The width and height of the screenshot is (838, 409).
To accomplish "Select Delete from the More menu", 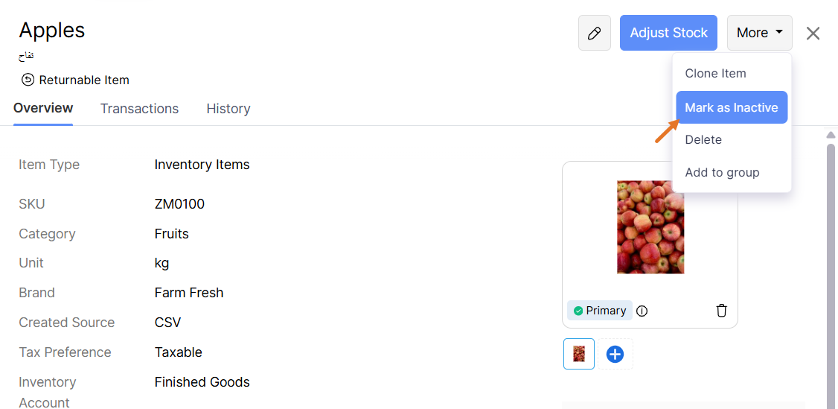I will click(x=703, y=139).
